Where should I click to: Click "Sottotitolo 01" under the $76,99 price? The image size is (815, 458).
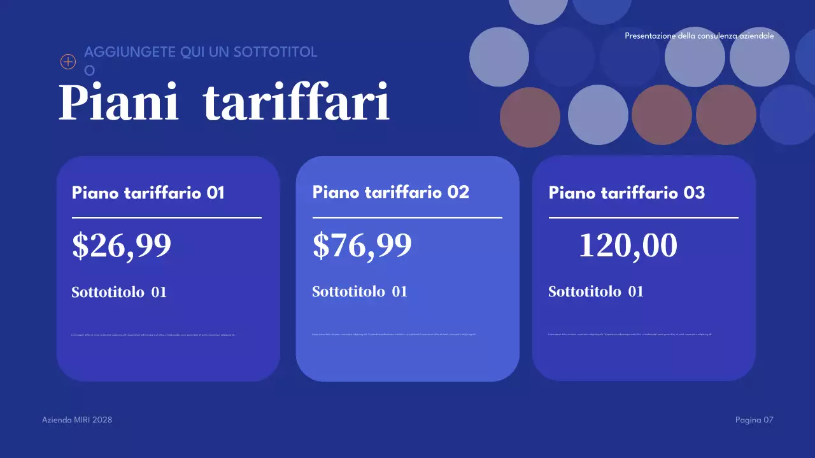[x=360, y=292]
